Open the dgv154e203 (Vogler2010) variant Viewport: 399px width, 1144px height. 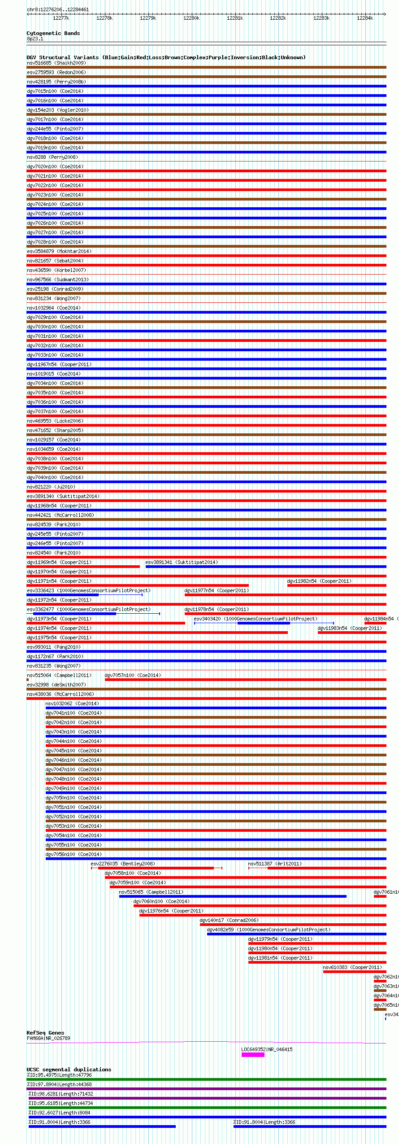click(x=58, y=110)
